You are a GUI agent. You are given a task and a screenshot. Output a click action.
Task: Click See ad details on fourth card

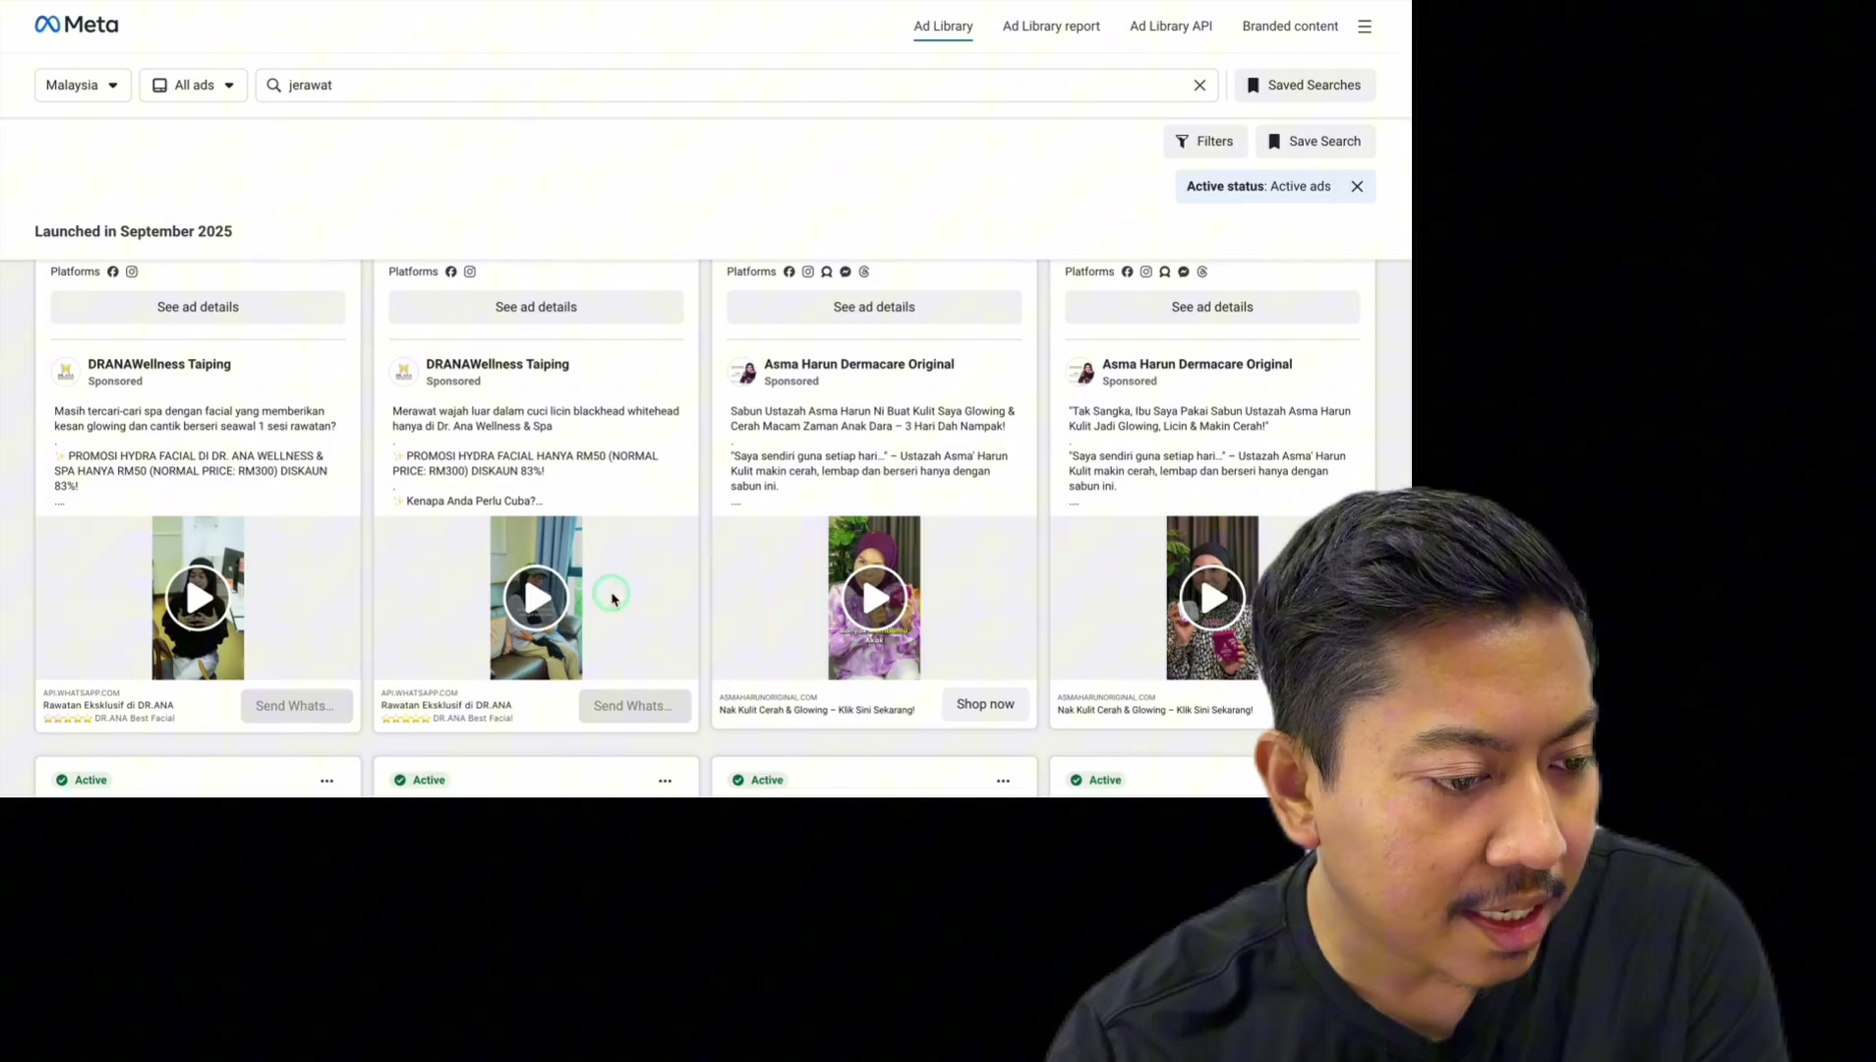pos(1211,307)
